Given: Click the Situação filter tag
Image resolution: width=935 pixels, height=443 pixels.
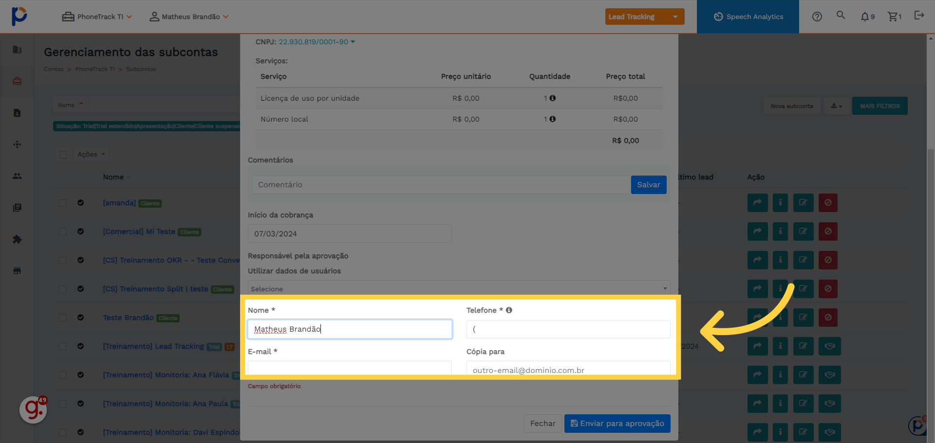Looking at the screenshot, I should (x=147, y=126).
